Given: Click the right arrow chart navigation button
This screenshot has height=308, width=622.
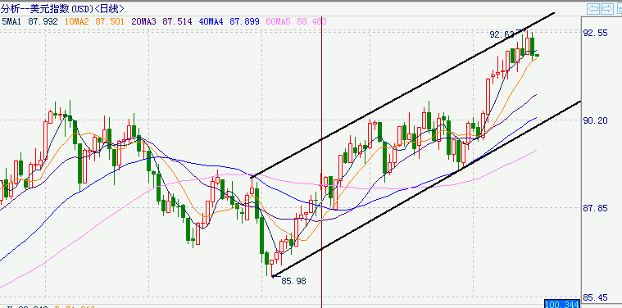Looking at the screenshot, I should tap(607, 9).
